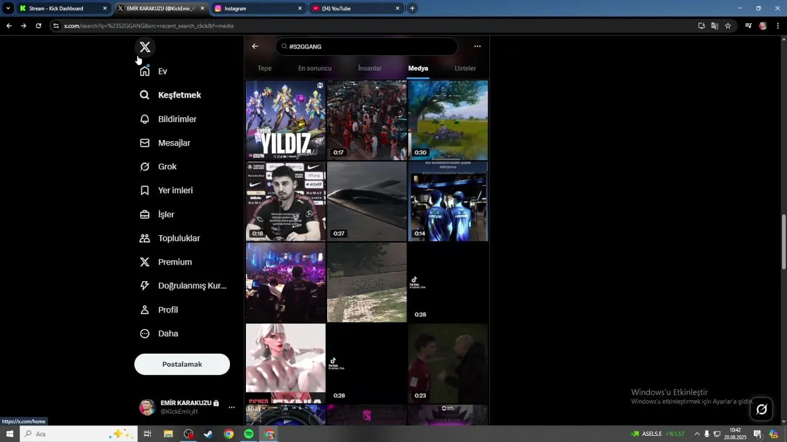This screenshot has height=442, width=787.
Task: Click the Topluluklar label link
Action: [x=179, y=238]
